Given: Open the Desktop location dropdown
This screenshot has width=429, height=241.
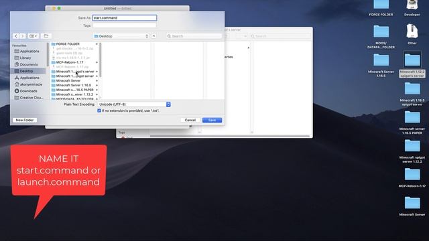Looking at the screenshot, I should point(121,36).
